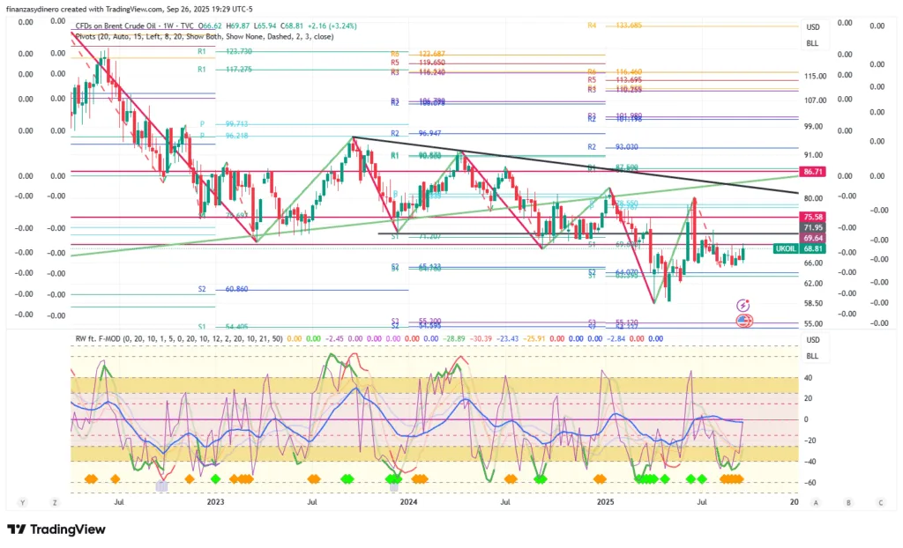
Task: Click the B scale button at bottom right
Action: click(848, 502)
